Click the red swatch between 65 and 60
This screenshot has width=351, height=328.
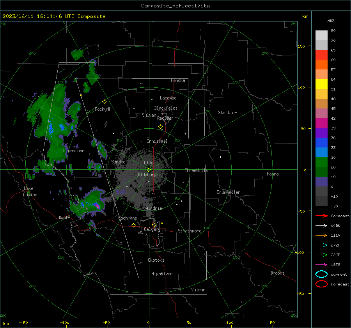(321, 55)
